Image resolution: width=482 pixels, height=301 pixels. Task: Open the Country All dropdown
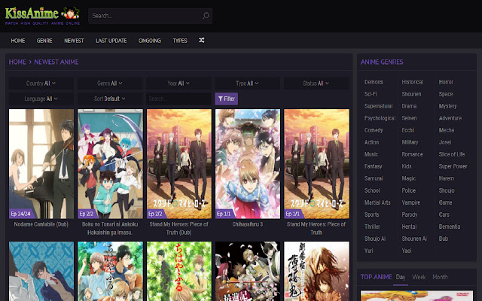click(41, 84)
